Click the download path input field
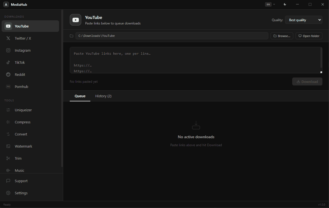329x208 pixels. tap(172, 36)
